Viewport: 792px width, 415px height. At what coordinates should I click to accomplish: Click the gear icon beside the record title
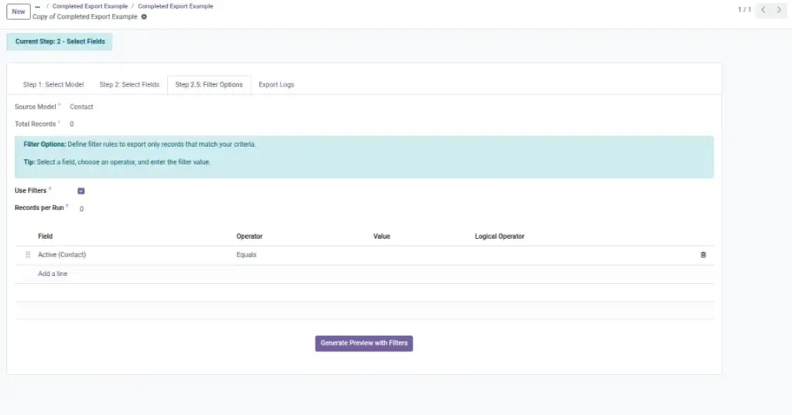pyautogui.click(x=144, y=17)
